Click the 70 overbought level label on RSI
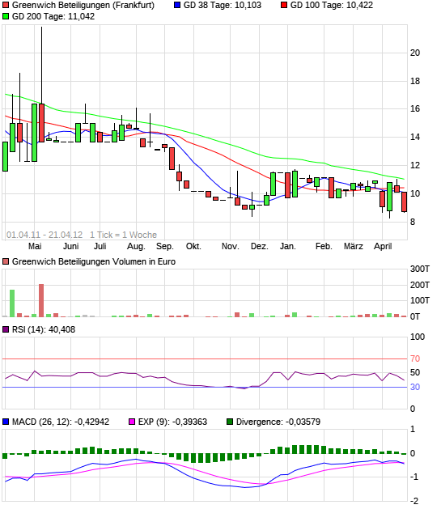Screen dimensions: 441x509 click(415, 358)
